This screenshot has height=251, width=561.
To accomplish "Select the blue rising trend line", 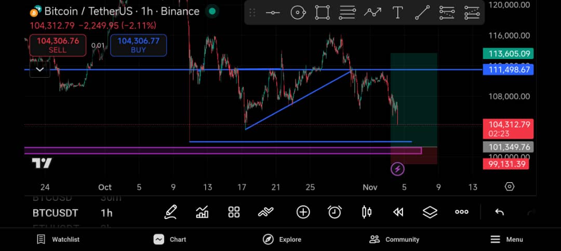I will tap(298, 100).
